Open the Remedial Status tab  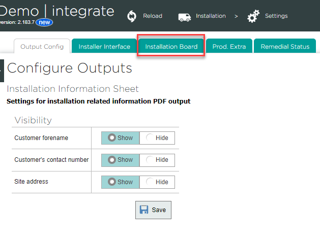click(x=284, y=46)
